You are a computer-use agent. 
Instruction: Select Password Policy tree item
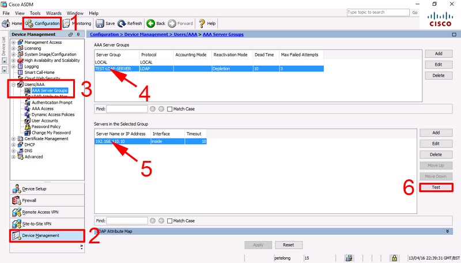(46, 126)
